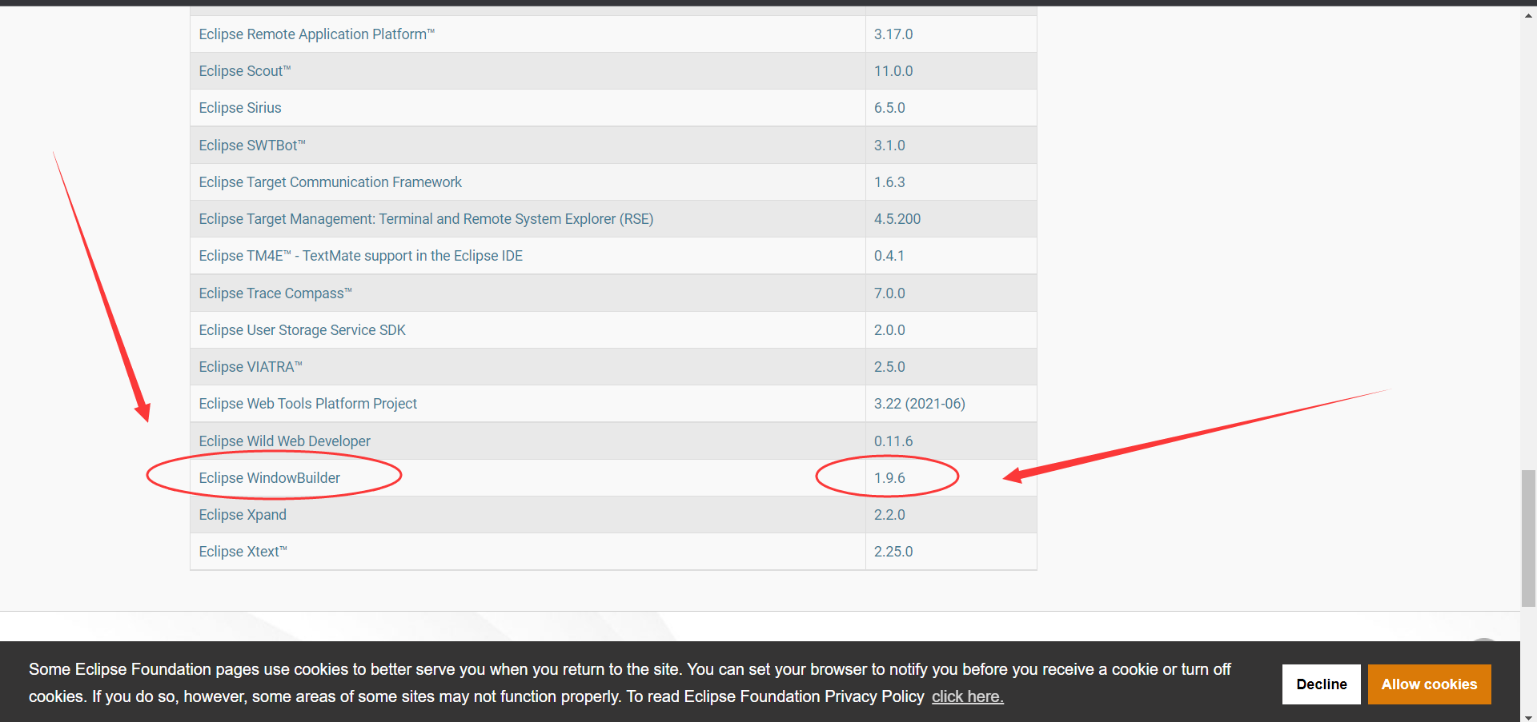This screenshot has height=722, width=1537.
Task: Click version 1.6.3 of Target Communication Framework
Action: (x=889, y=182)
